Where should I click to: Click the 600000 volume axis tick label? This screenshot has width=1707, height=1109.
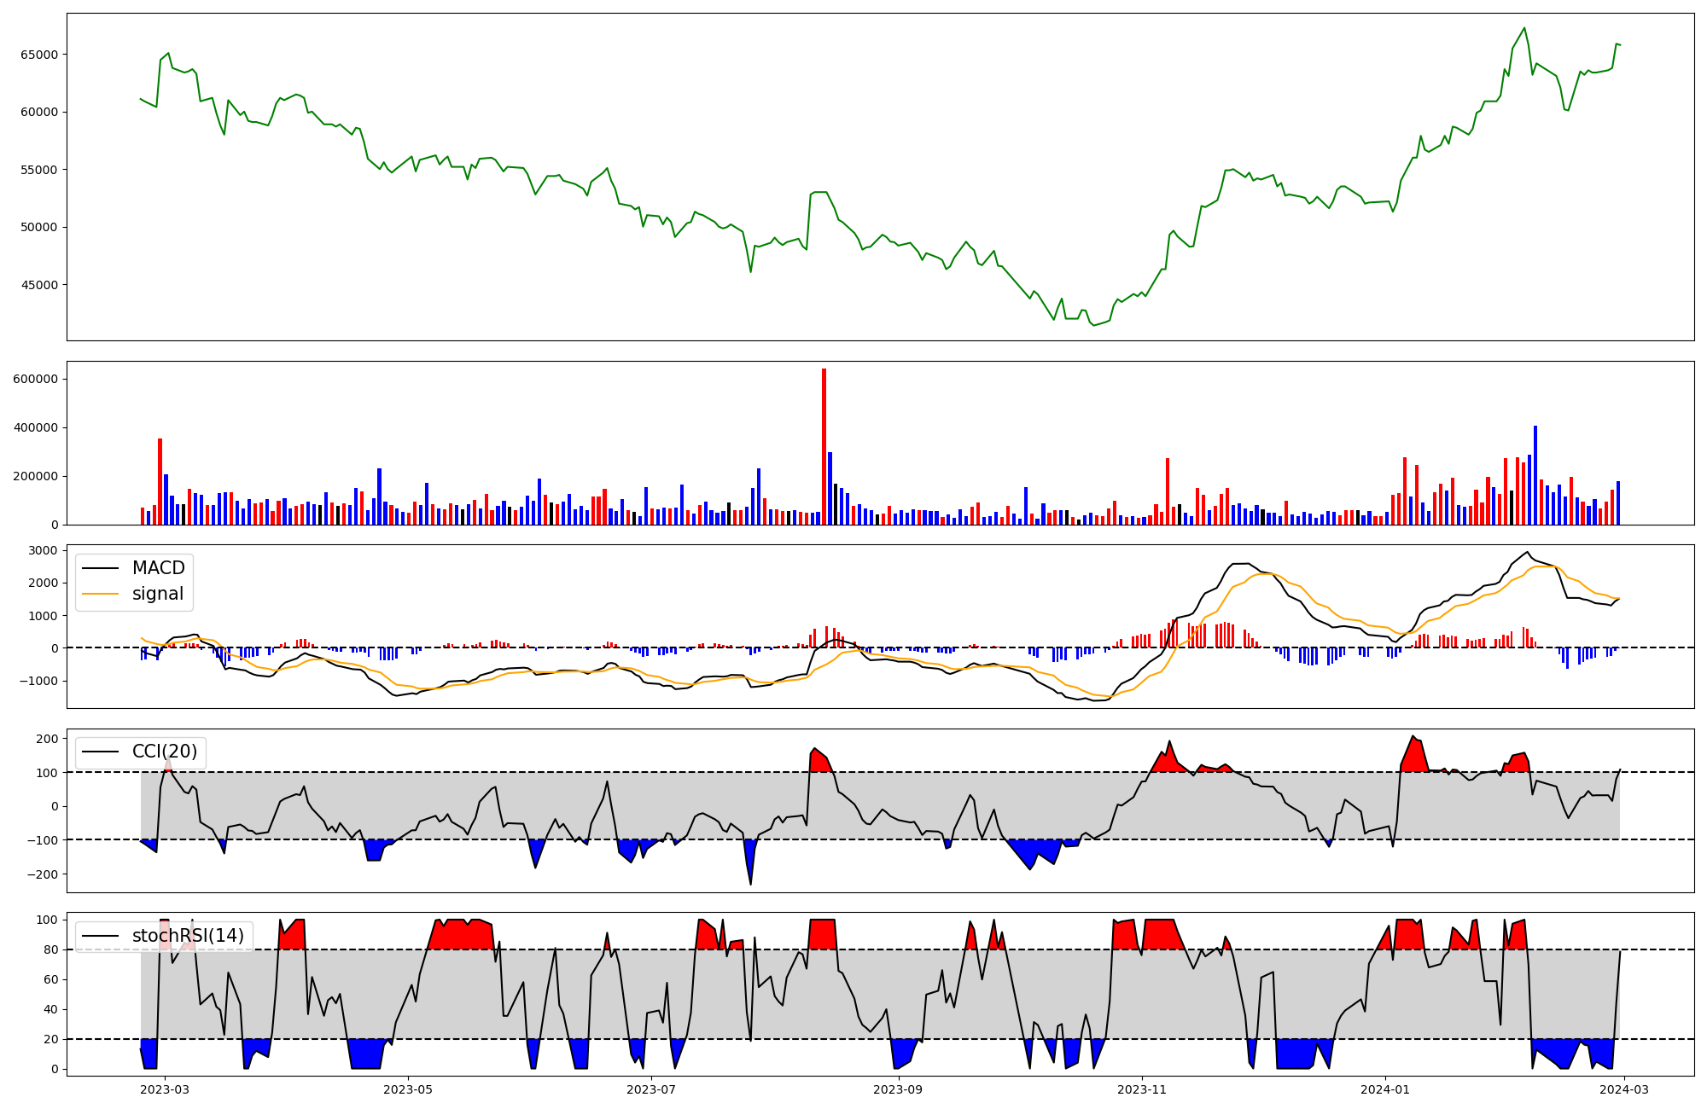pyautogui.click(x=35, y=379)
